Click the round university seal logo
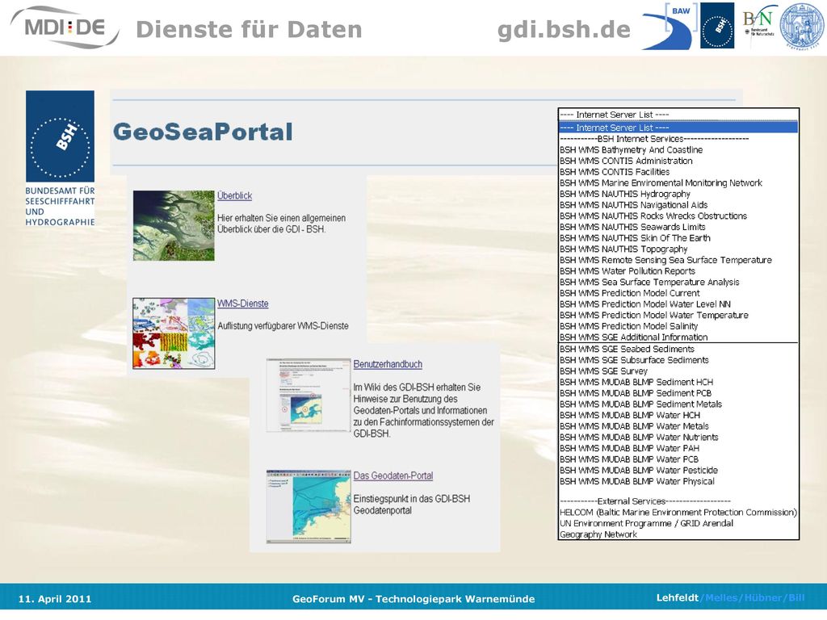The height and width of the screenshot is (620, 827). click(x=801, y=26)
